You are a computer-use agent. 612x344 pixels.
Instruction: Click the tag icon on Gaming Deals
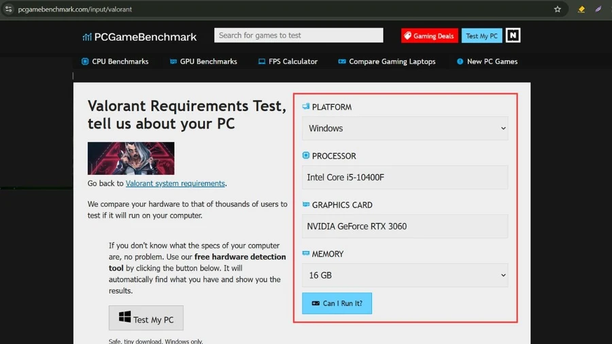pos(407,35)
